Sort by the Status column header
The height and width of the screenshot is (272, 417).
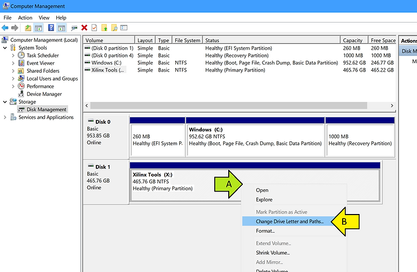click(x=271, y=40)
